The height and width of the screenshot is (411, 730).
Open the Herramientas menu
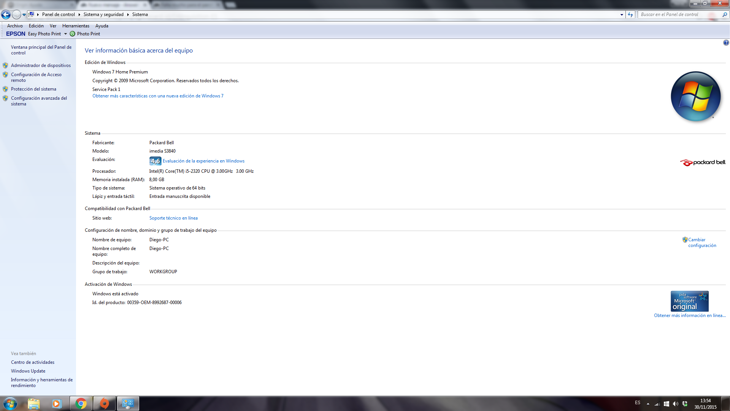click(x=76, y=26)
